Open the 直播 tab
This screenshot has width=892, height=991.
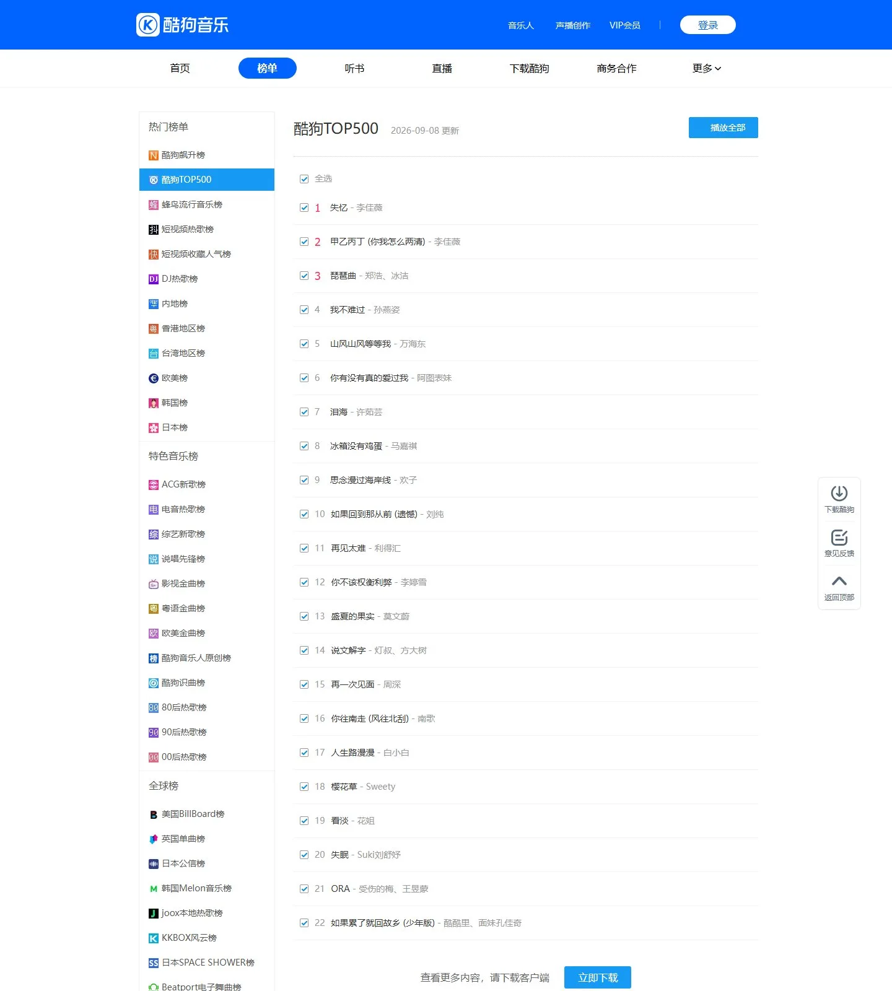coord(442,68)
